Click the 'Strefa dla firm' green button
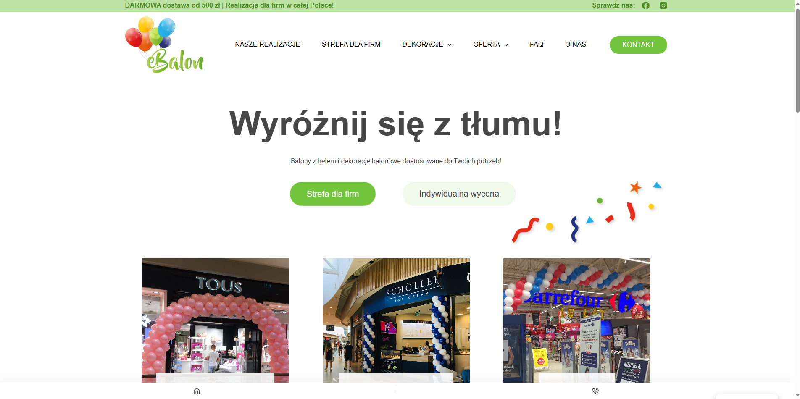 (x=332, y=194)
